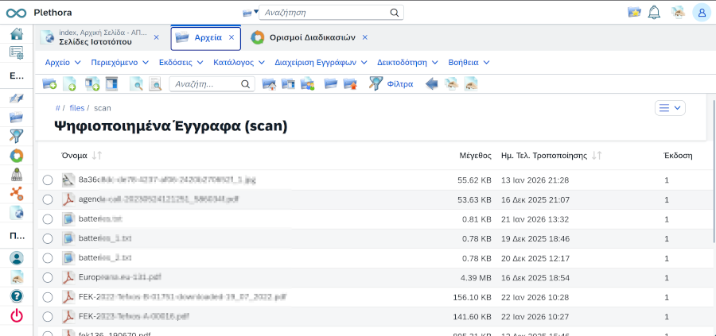Image resolution: width=716 pixels, height=336 pixels.
Task: Open the search scope dropdown beside top search
Action: click(251, 13)
